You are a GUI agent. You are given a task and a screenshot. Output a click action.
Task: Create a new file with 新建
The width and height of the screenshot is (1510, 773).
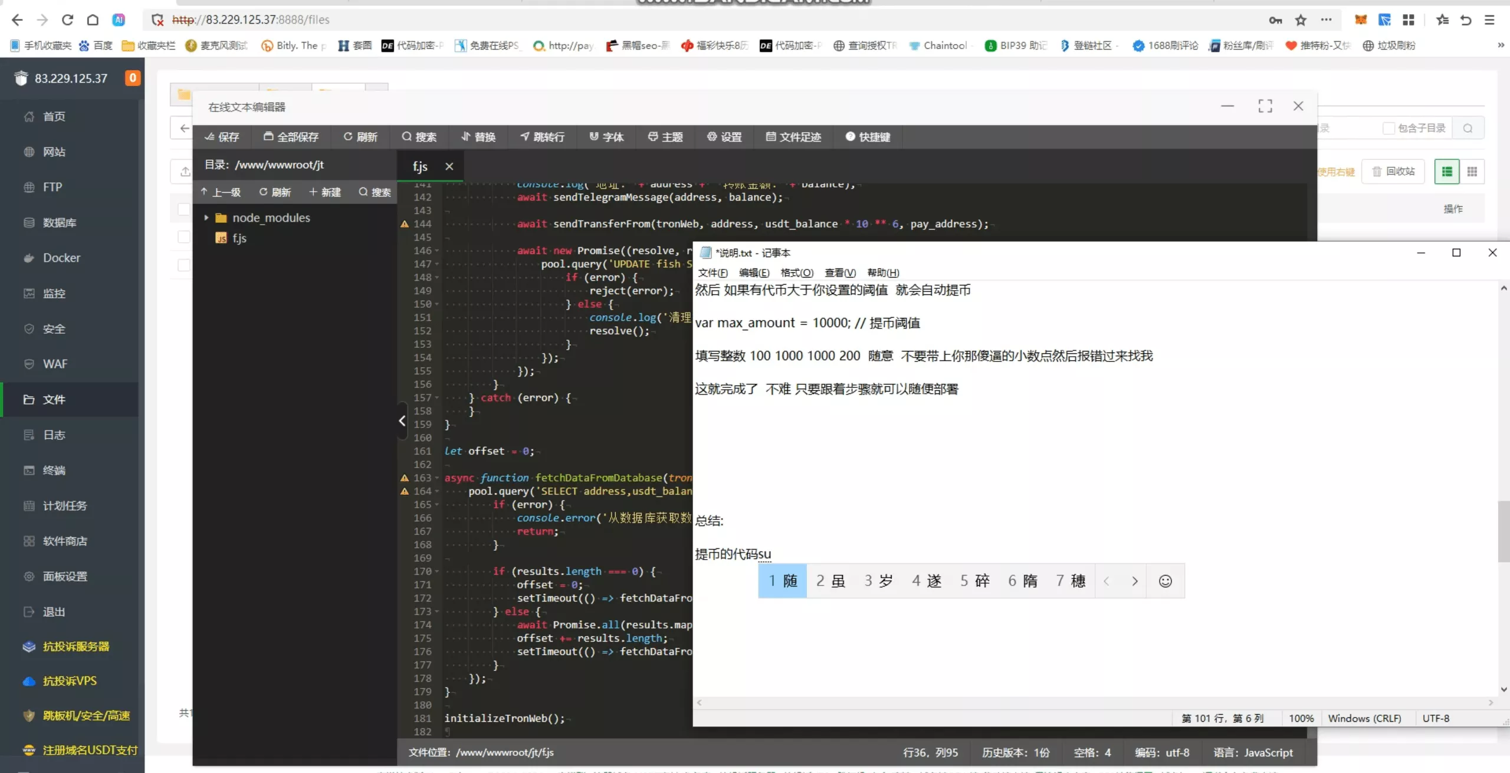tap(325, 192)
